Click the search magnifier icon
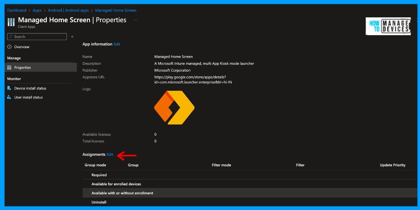Viewport: 420px width, 210px height. tap(11, 36)
